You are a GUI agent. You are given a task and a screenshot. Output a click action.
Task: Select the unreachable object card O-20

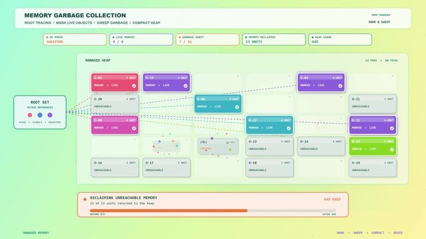[115, 104]
